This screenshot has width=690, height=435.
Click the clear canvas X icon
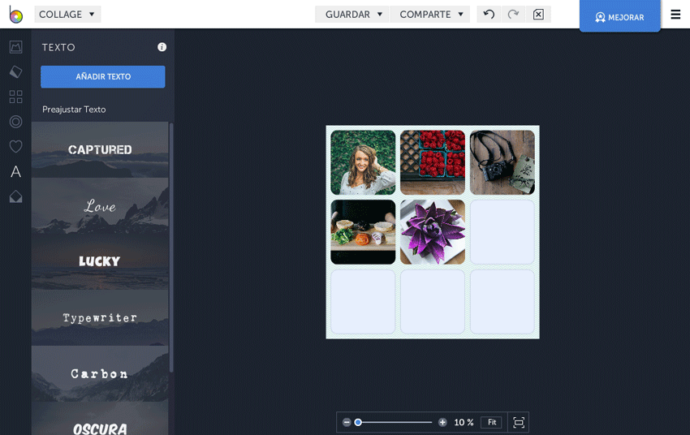pos(538,15)
